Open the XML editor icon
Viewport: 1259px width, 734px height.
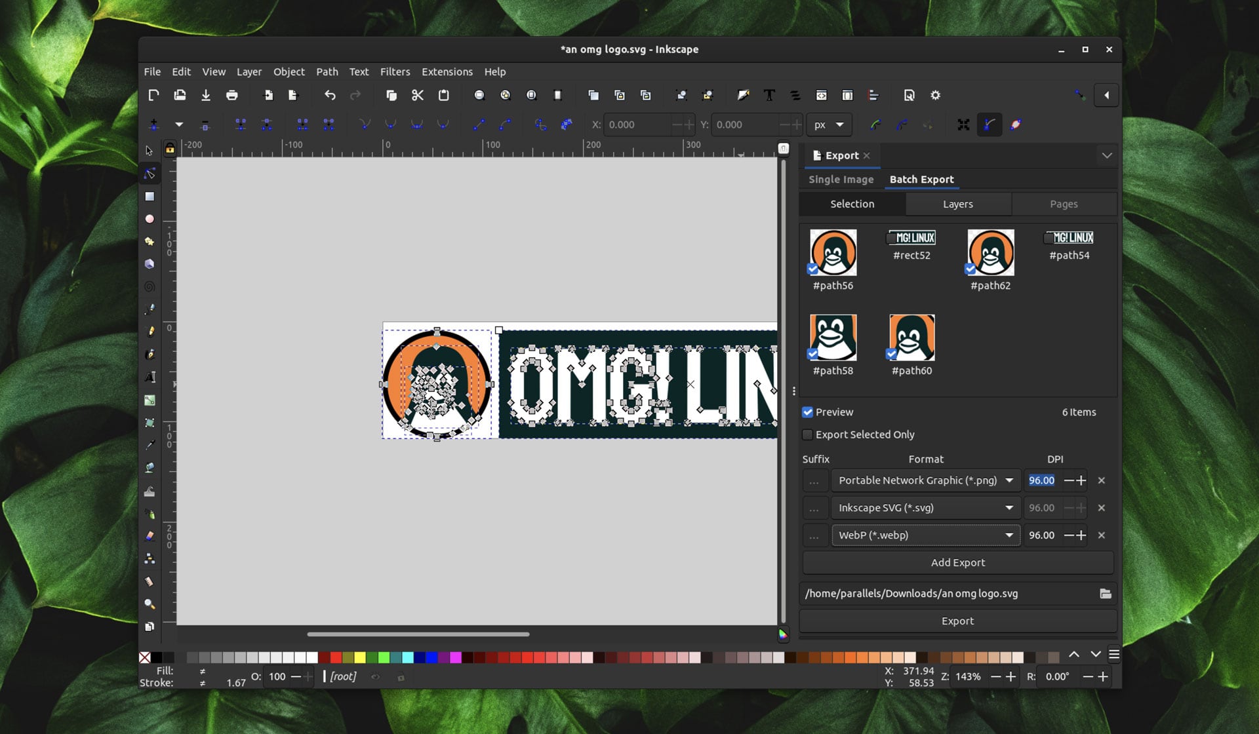pos(821,96)
